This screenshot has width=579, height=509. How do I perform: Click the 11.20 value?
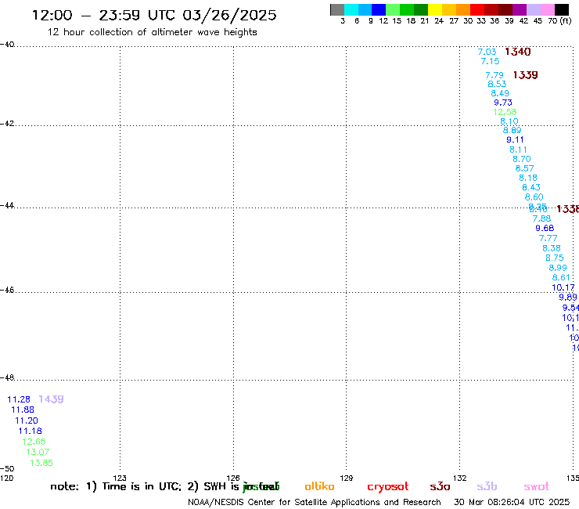tap(27, 421)
